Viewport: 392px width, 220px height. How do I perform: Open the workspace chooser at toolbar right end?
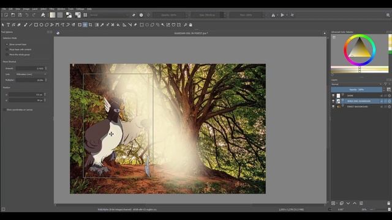coord(388,15)
